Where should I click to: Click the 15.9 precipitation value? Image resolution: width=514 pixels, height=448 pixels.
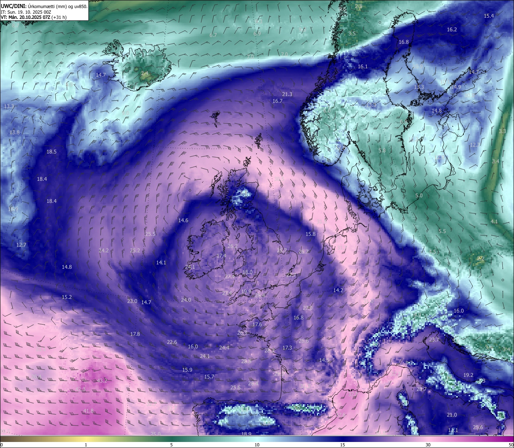(187, 370)
